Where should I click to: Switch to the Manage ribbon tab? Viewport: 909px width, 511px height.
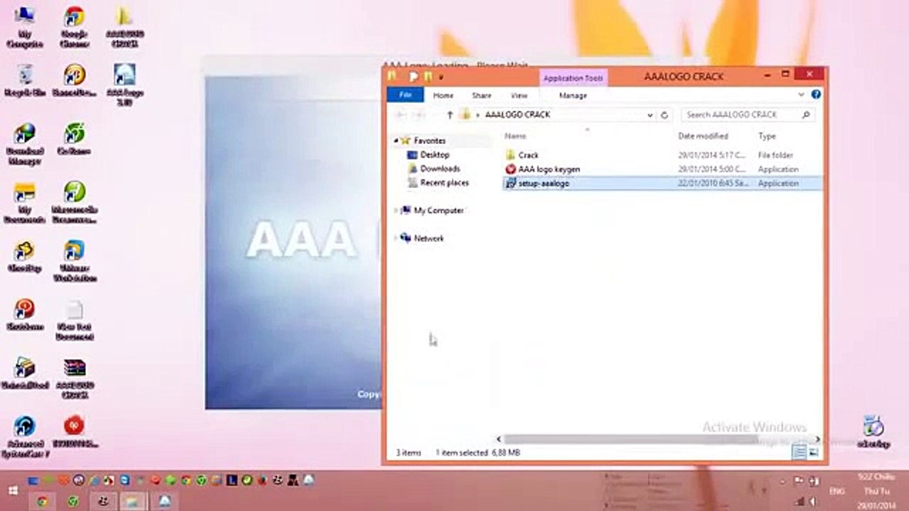pos(573,95)
